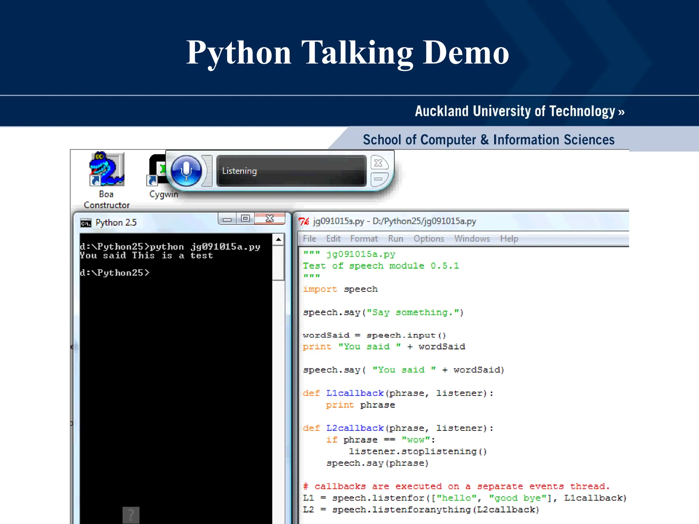Screen dimensions: 699x524
Task: Maximize the Python 2.5 console window
Action: pos(245,219)
